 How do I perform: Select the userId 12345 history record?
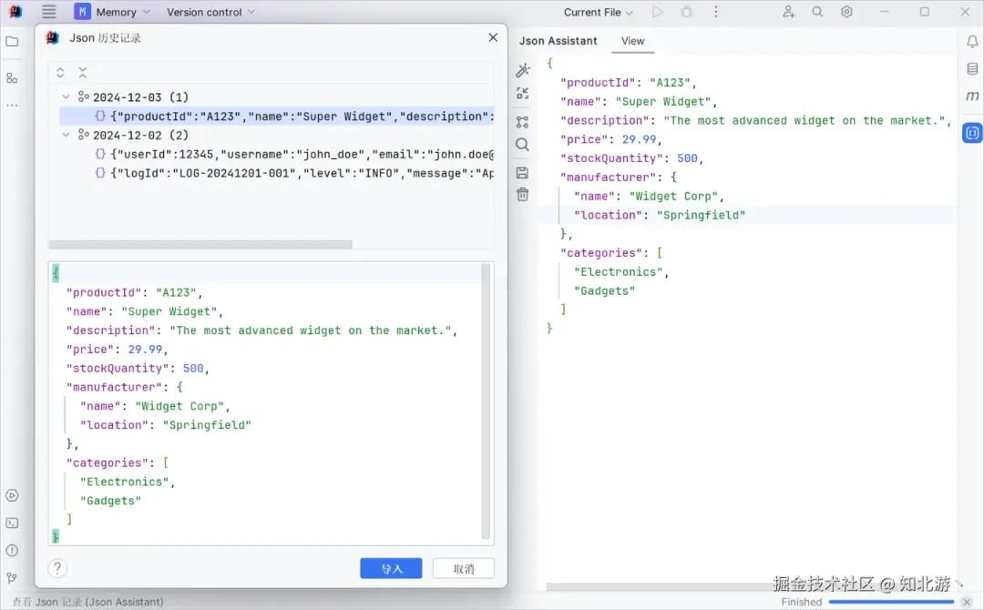(x=293, y=154)
